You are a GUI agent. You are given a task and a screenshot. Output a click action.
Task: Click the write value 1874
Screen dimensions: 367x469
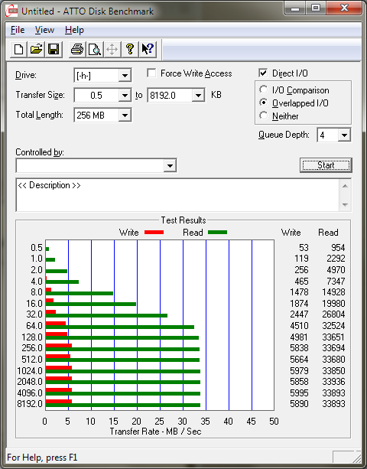(x=299, y=303)
